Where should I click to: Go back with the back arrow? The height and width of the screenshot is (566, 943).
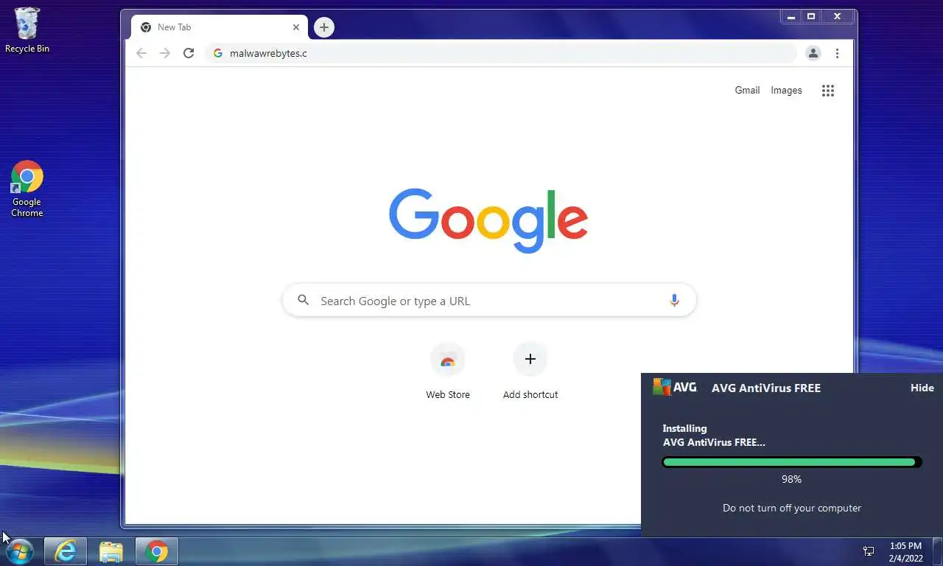(x=141, y=53)
